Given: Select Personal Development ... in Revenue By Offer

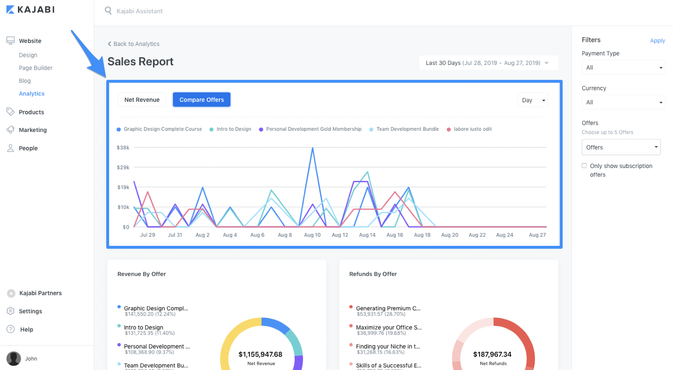Looking at the screenshot, I should [157, 346].
